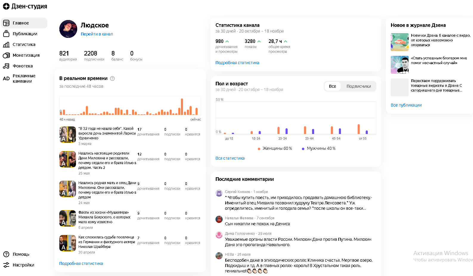Open Подробная статистика under channel statistics
The image size is (473, 276).
click(x=237, y=63)
